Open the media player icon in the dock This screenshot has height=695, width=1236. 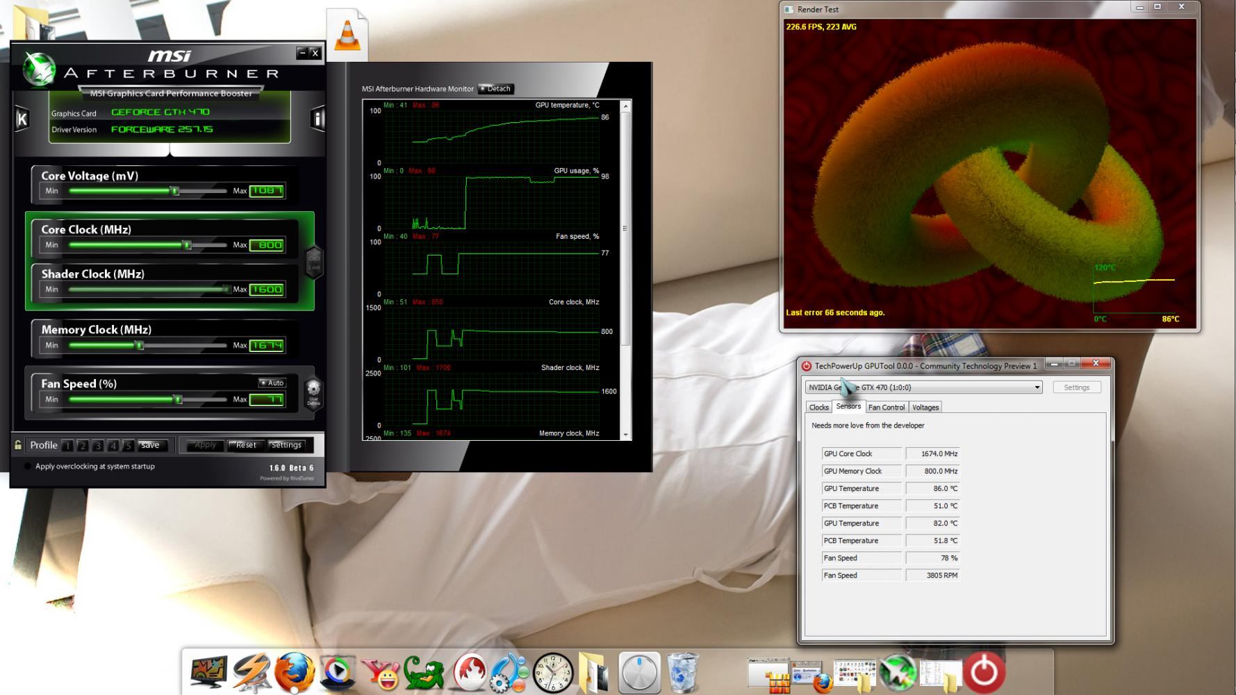pos(338,671)
